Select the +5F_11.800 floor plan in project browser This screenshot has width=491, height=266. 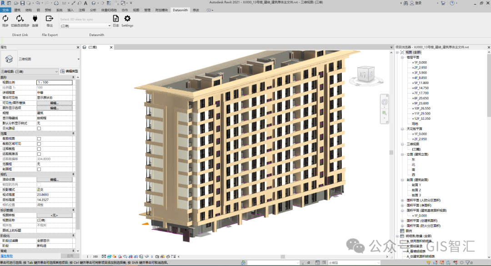(x=420, y=83)
